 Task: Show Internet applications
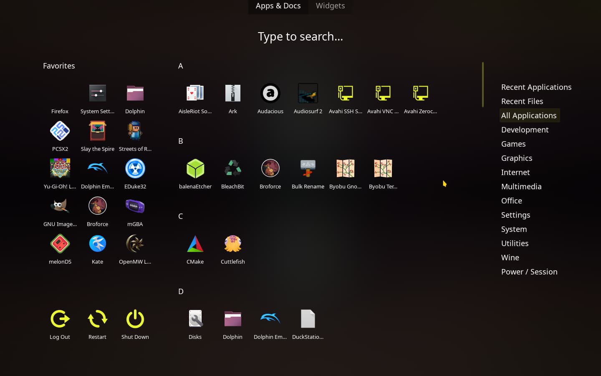coord(515,172)
